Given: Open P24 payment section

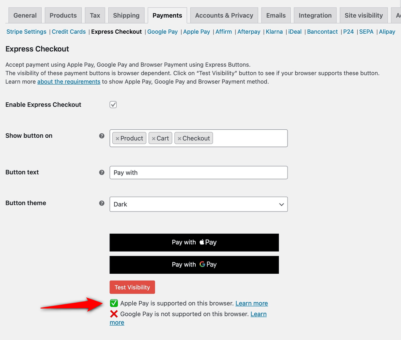Looking at the screenshot, I should tap(348, 32).
